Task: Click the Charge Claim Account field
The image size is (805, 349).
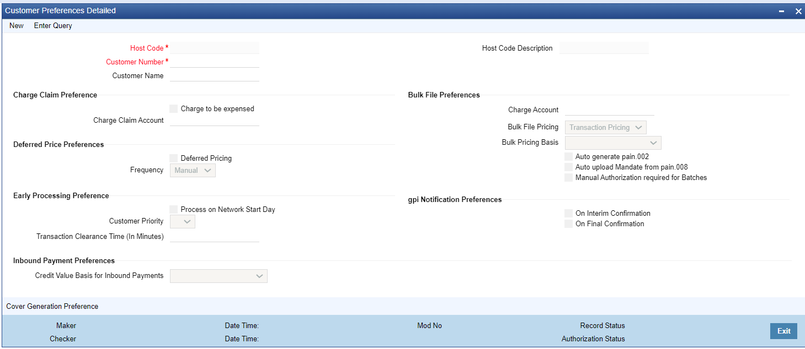Action: (215, 120)
